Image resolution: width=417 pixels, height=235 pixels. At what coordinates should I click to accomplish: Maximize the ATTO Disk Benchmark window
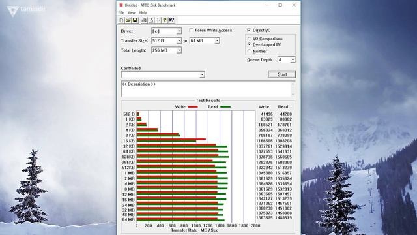pos(280,5)
